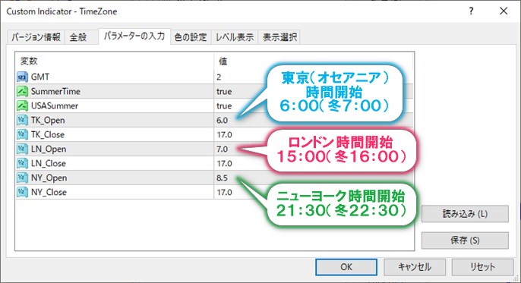Close the TimeZone indicator dialog

click(504, 11)
